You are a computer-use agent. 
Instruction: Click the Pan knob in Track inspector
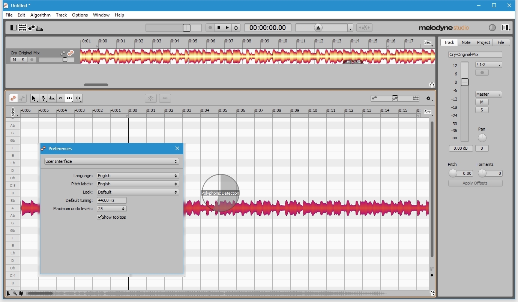(x=482, y=138)
